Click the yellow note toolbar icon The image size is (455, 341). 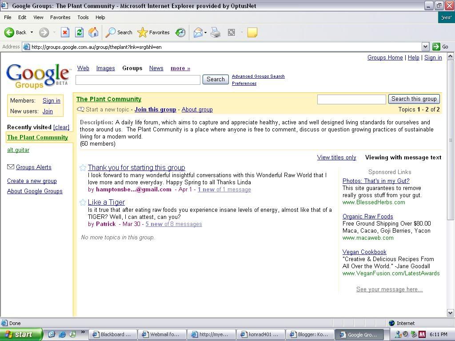click(x=252, y=32)
